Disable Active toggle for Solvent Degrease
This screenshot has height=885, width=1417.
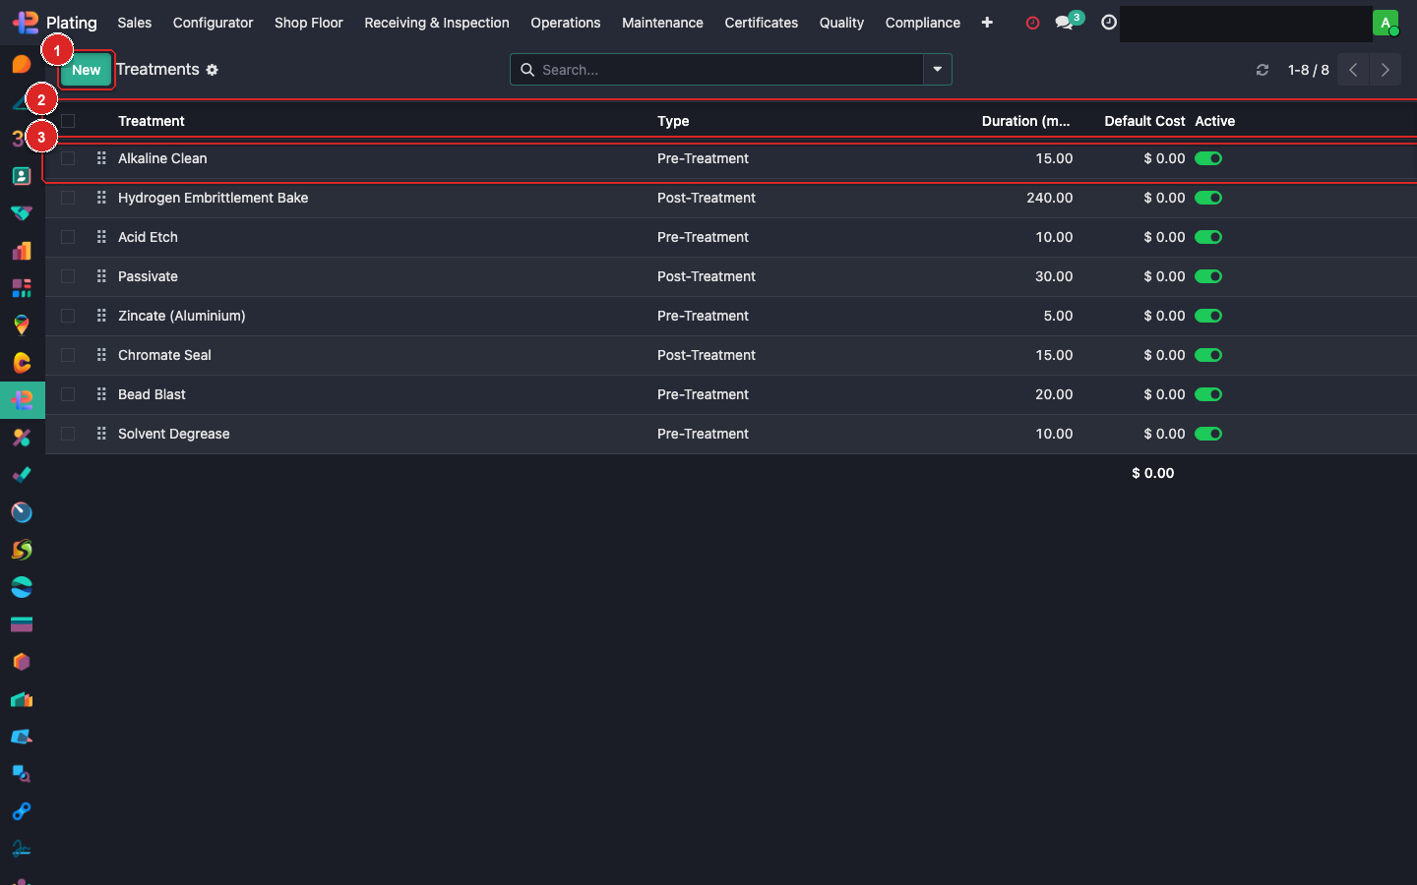(1208, 434)
